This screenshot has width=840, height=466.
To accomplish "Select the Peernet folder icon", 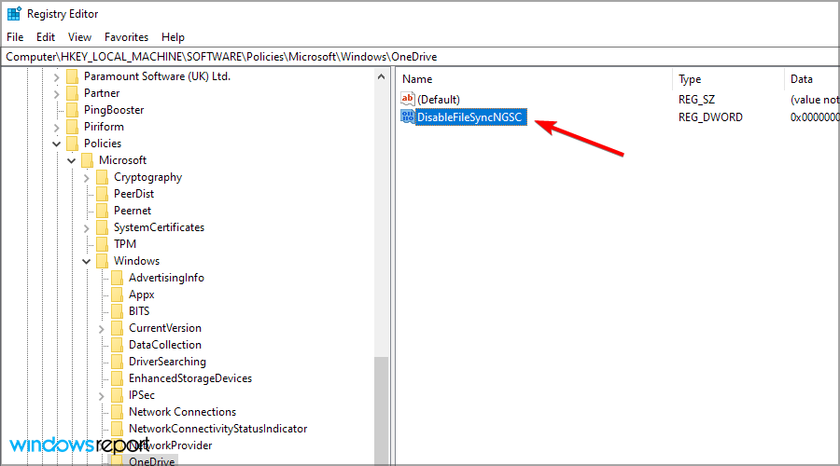I will (x=103, y=211).
